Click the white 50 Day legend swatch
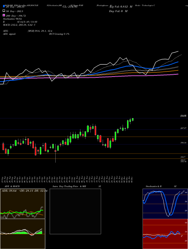The height and width of the screenshot is (249, 188). 4,11
